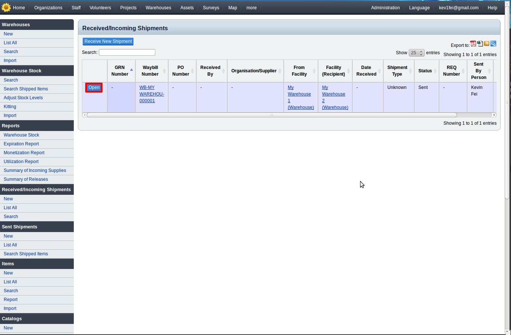
Task: Open Kitting under Warehouse Stock sidebar
Action: (x=10, y=107)
